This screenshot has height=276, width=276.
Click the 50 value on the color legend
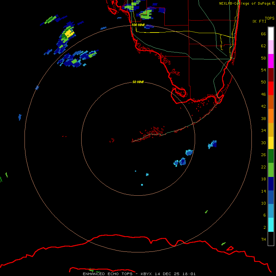(263, 82)
